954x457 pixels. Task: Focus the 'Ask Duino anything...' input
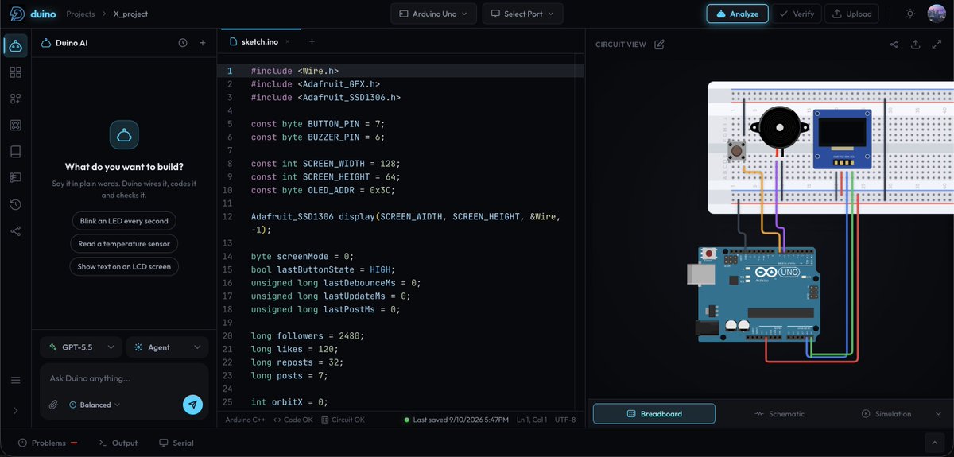[x=124, y=378]
